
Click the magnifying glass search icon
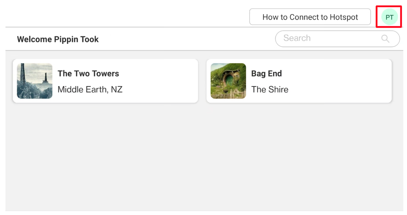click(x=385, y=39)
